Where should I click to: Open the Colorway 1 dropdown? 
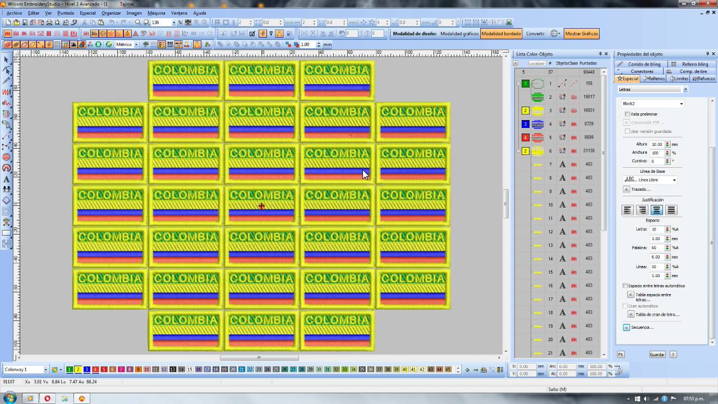pos(45,369)
